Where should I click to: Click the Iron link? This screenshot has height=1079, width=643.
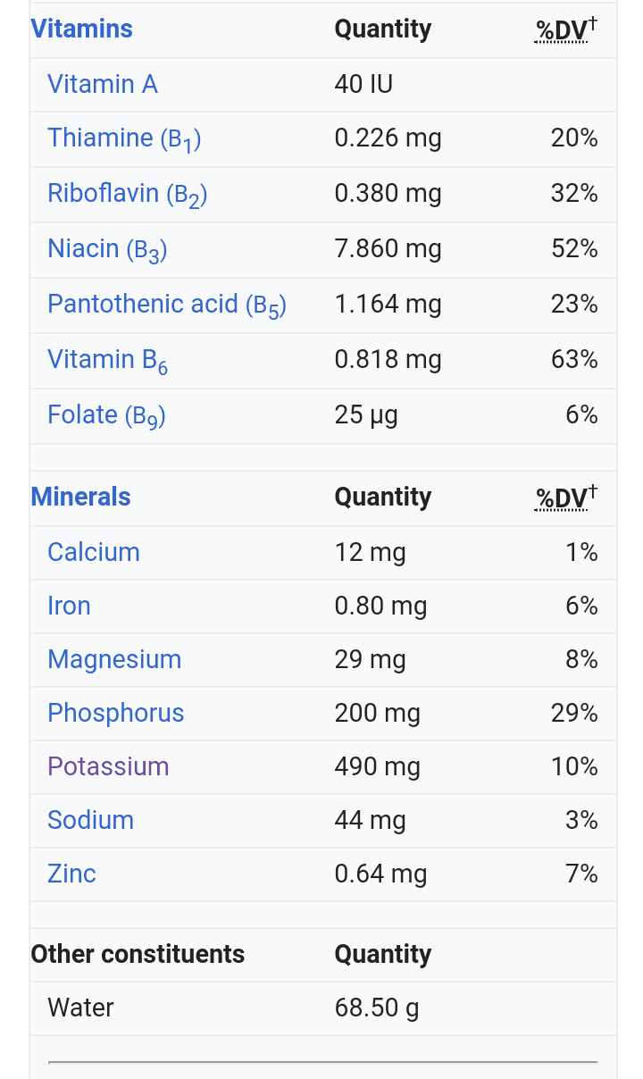point(70,606)
